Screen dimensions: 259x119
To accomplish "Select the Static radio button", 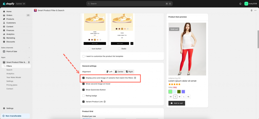I will click(119, 49).
